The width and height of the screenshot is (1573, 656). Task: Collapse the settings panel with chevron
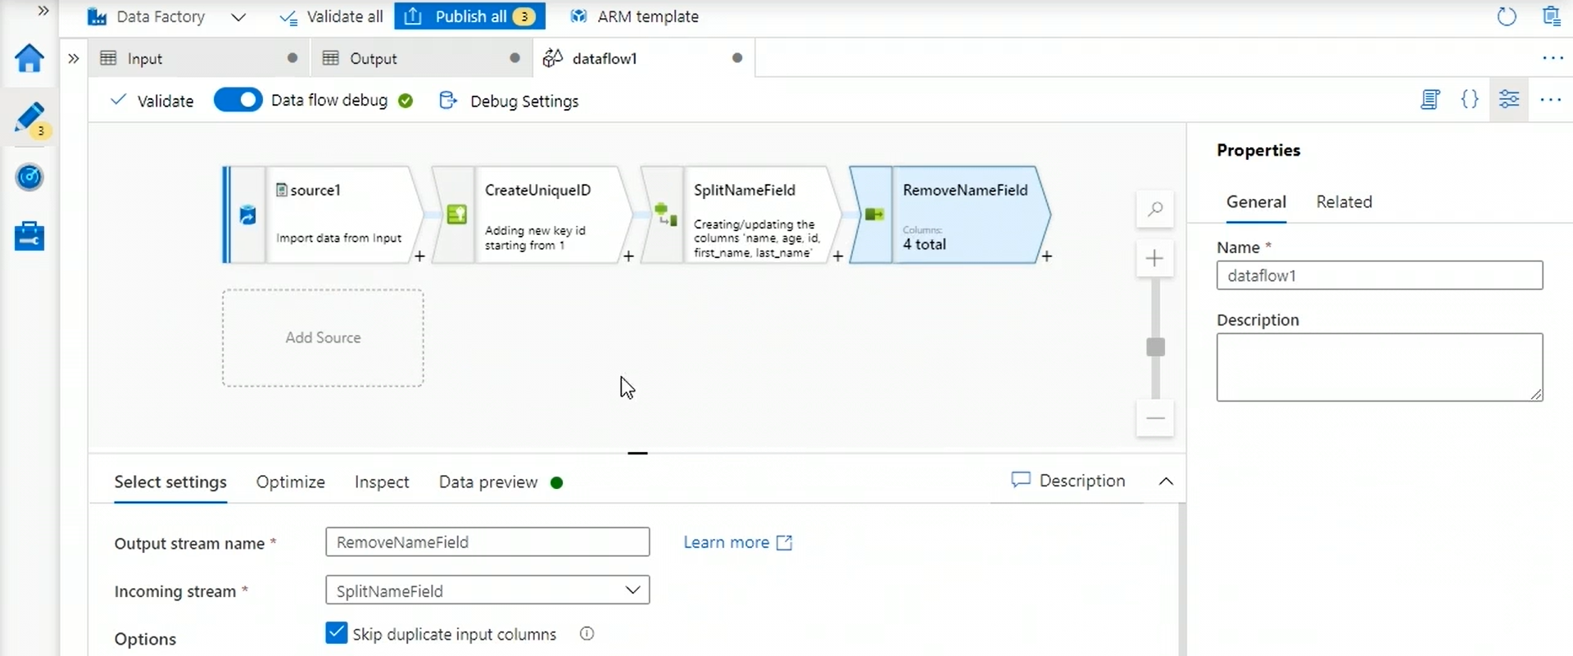coord(1166,482)
